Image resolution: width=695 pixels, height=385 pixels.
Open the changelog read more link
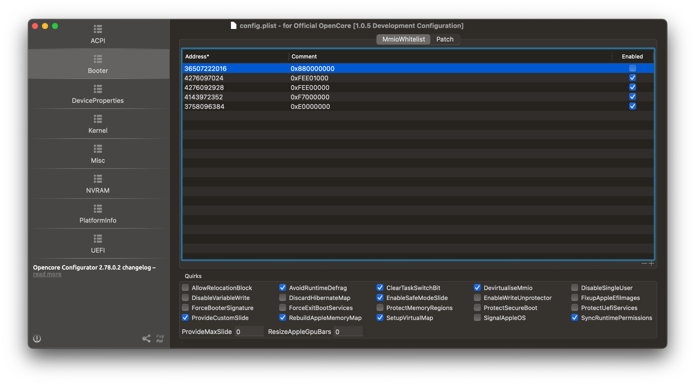(x=47, y=274)
